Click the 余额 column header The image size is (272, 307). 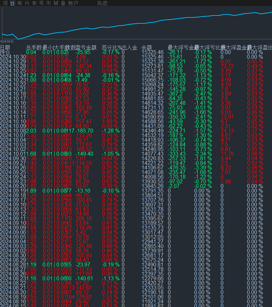pos(147,47)
